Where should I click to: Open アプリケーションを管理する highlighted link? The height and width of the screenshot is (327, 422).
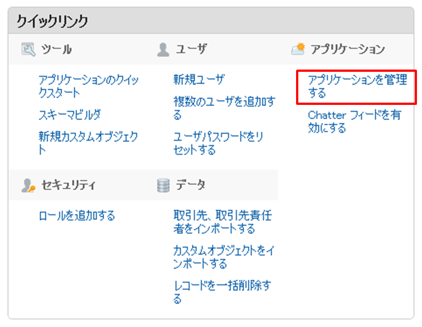click(358, 86)
